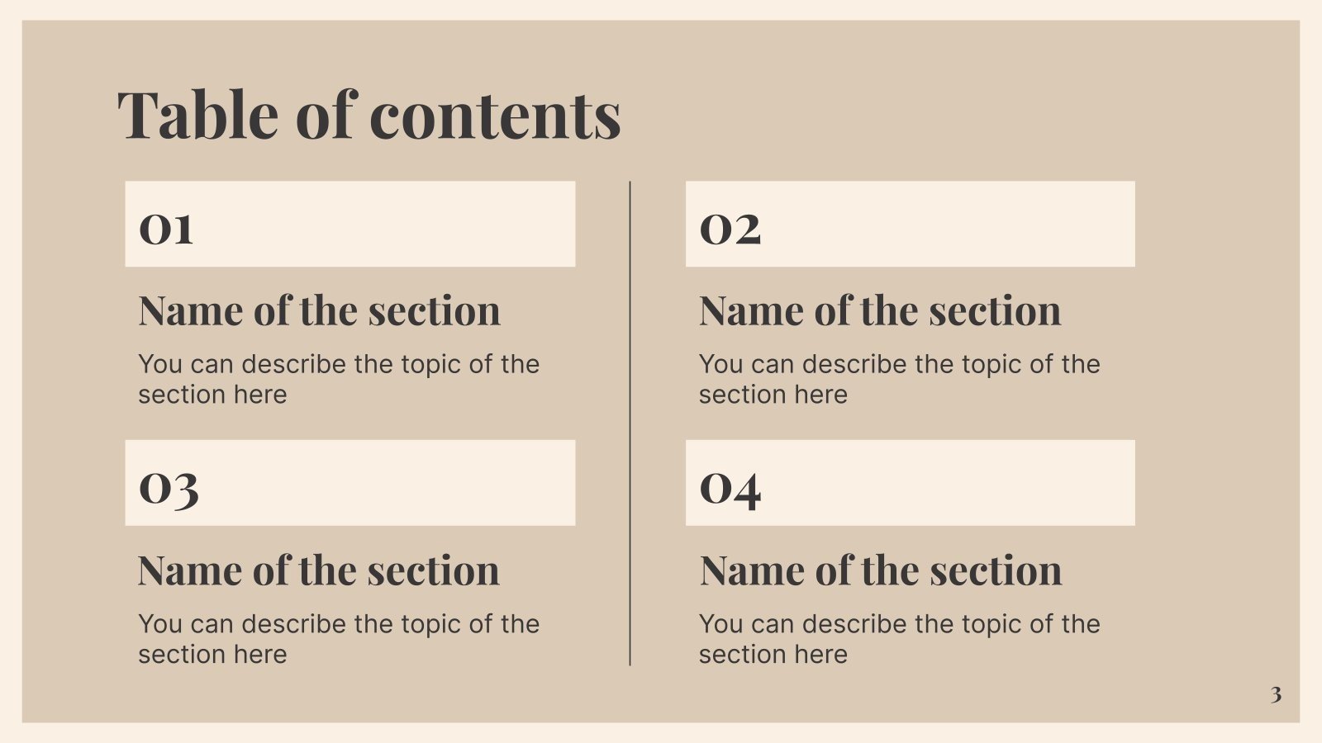This screenshot has height=743, width=1322.
Task: Click the '03' number text
Action: 169,488
